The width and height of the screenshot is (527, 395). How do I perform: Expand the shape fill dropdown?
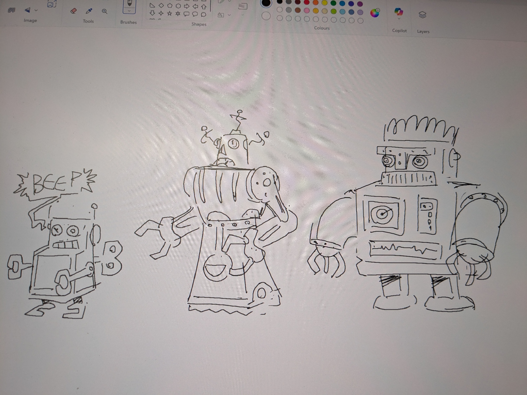(x=229, y=15)
